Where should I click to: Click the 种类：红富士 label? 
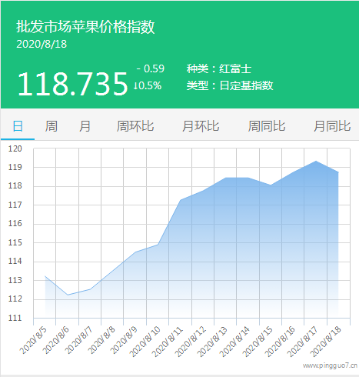[x=219, y=68]
